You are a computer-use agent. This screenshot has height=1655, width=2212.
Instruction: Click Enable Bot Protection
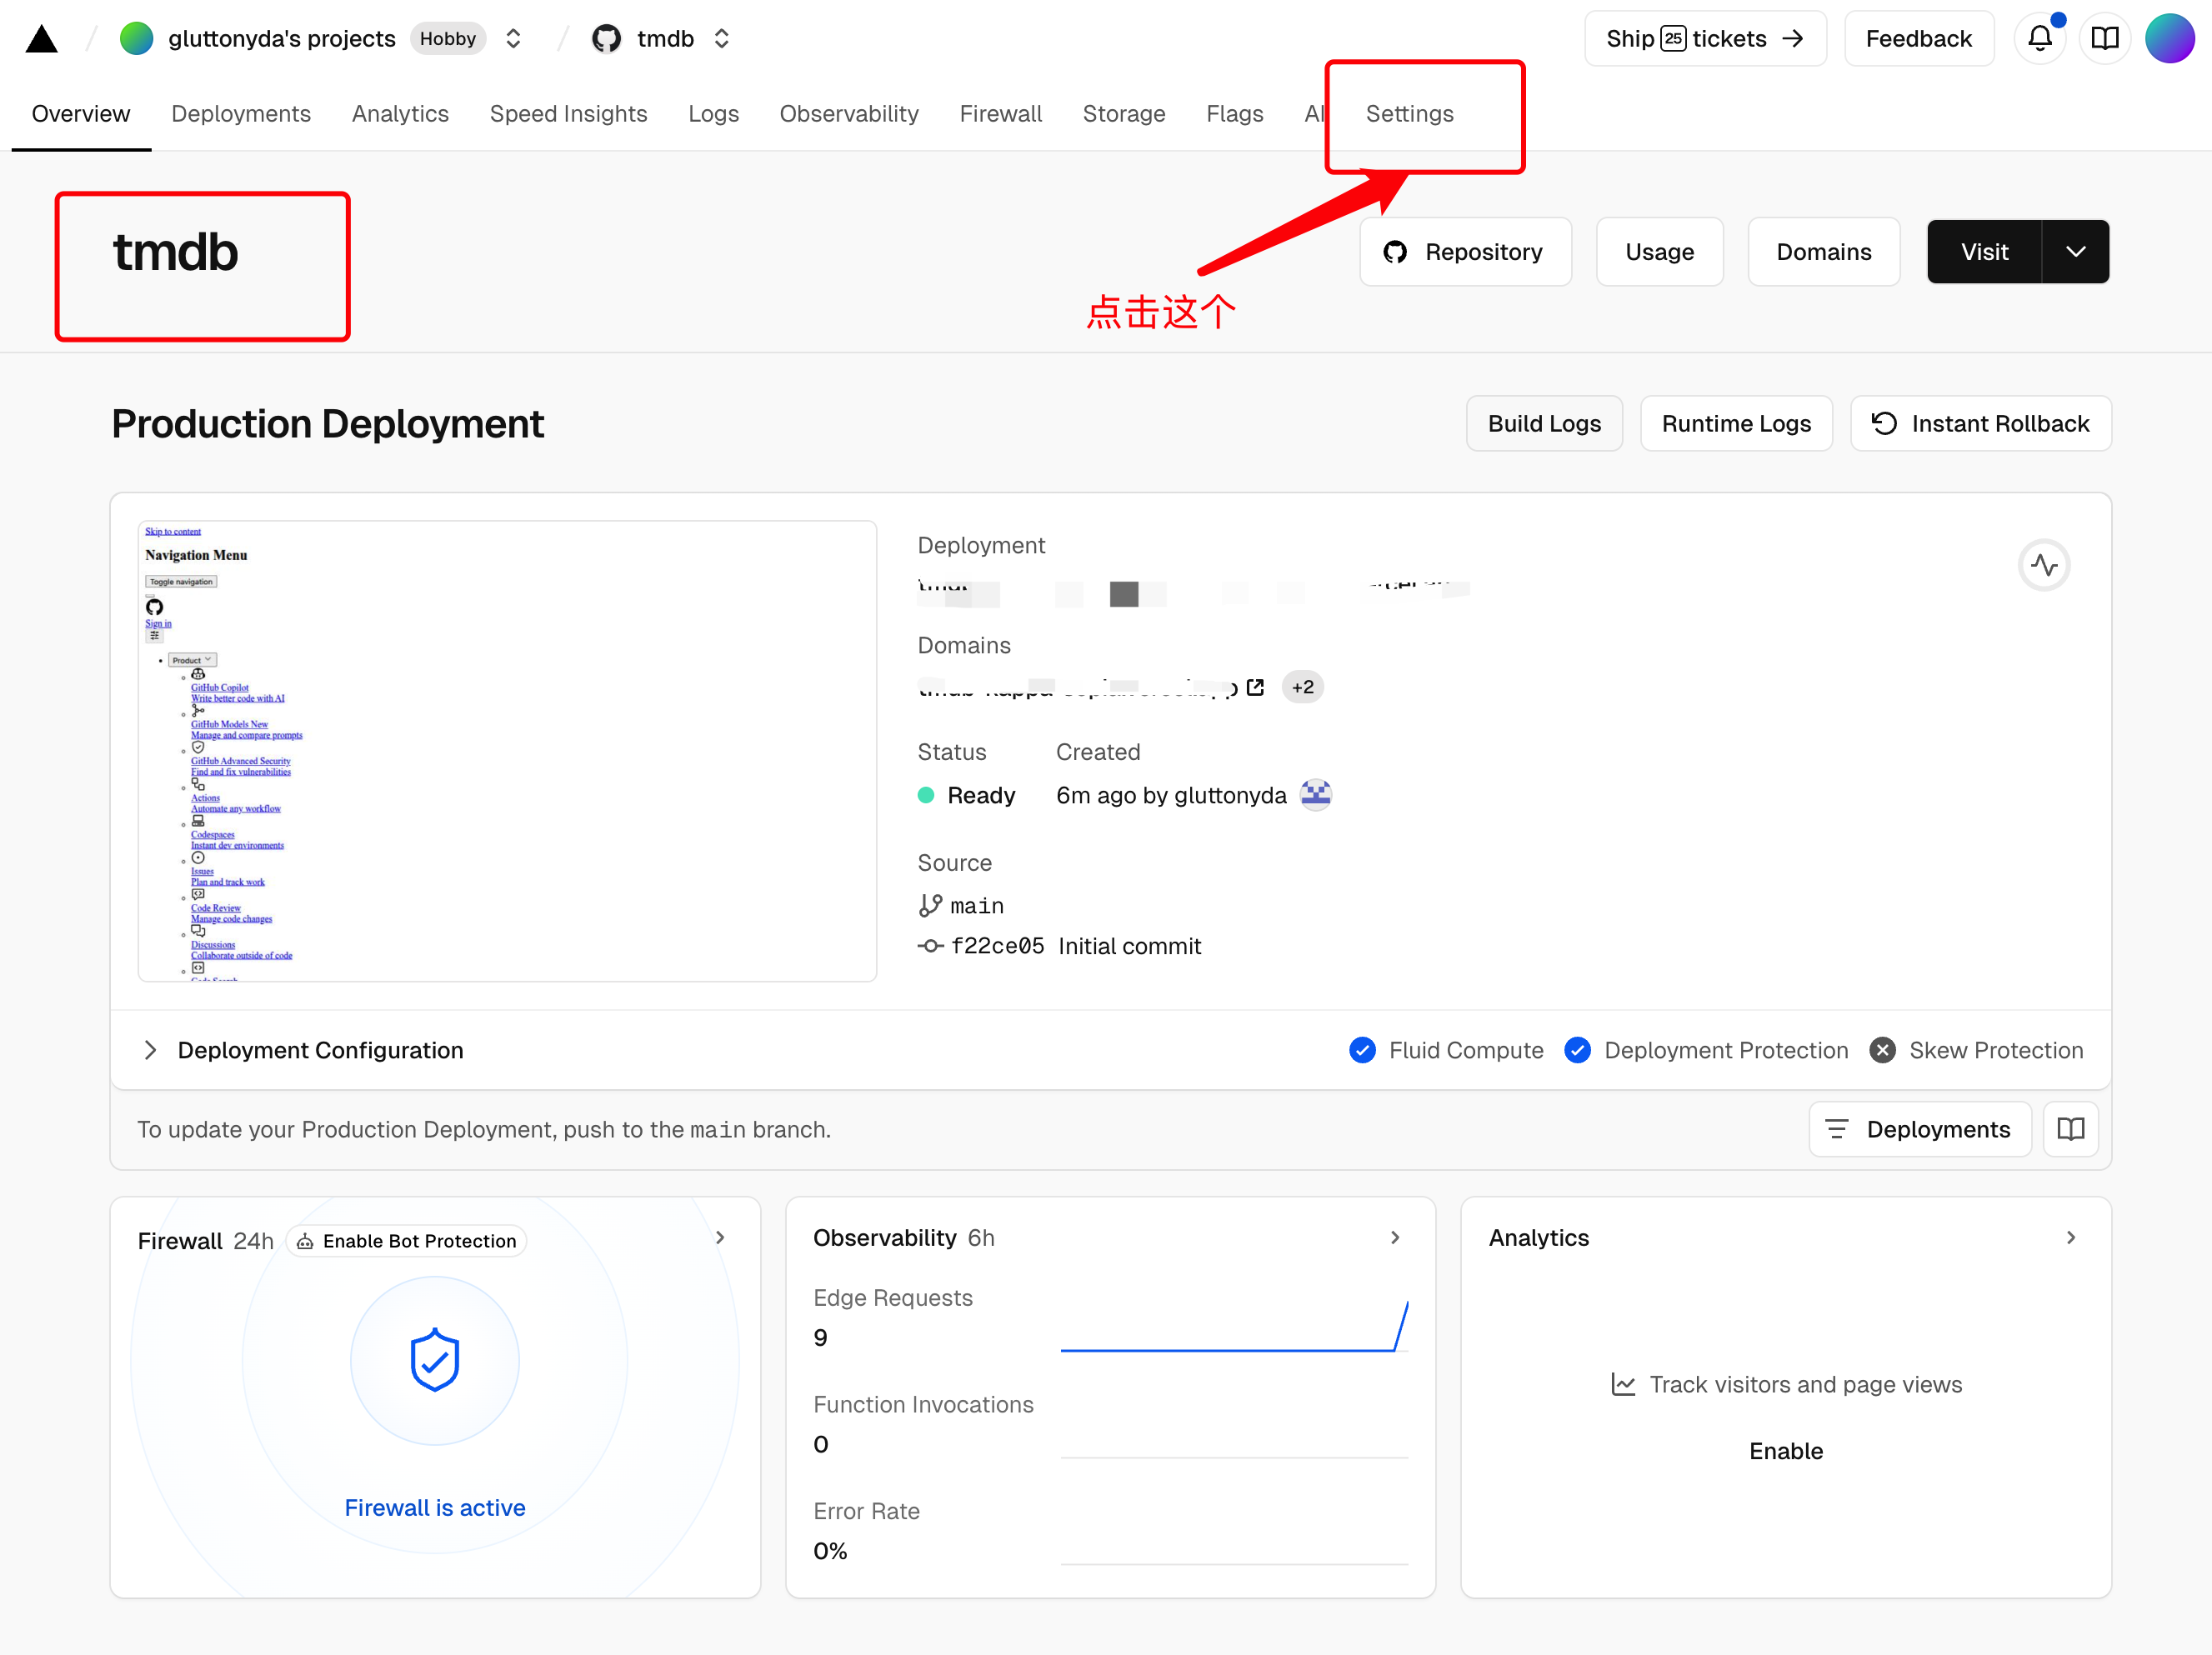coord(407,1241)
